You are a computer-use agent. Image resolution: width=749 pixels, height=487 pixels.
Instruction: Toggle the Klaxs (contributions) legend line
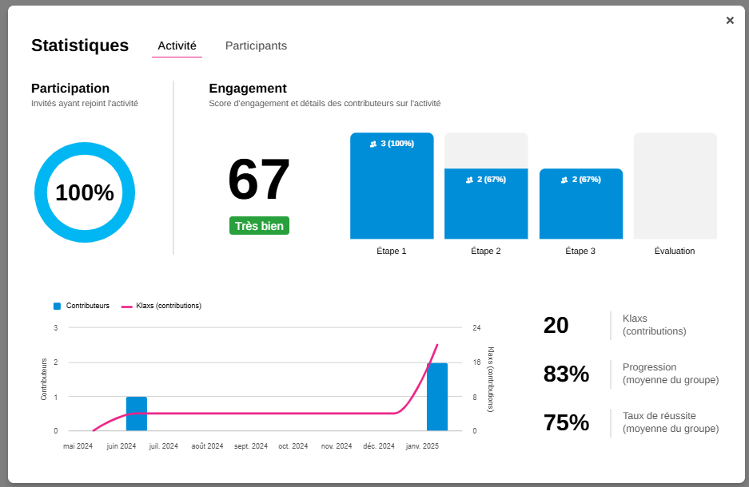tap(169, 306)
